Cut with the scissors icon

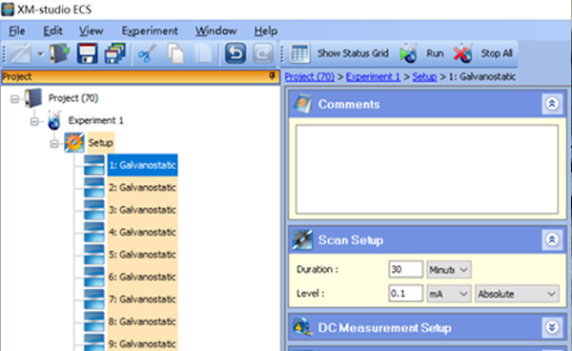(x=147, y=53)
